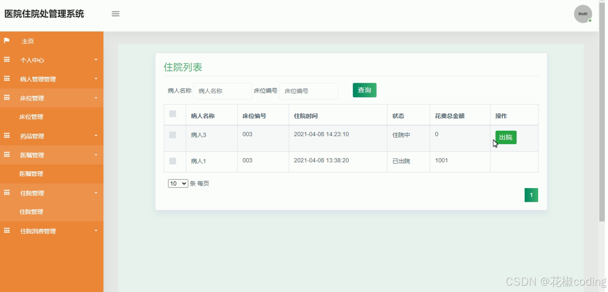Collapse the 床位管理 sidebar section
The width and height of the screenshot is (608, 292).
click(96, 98)
